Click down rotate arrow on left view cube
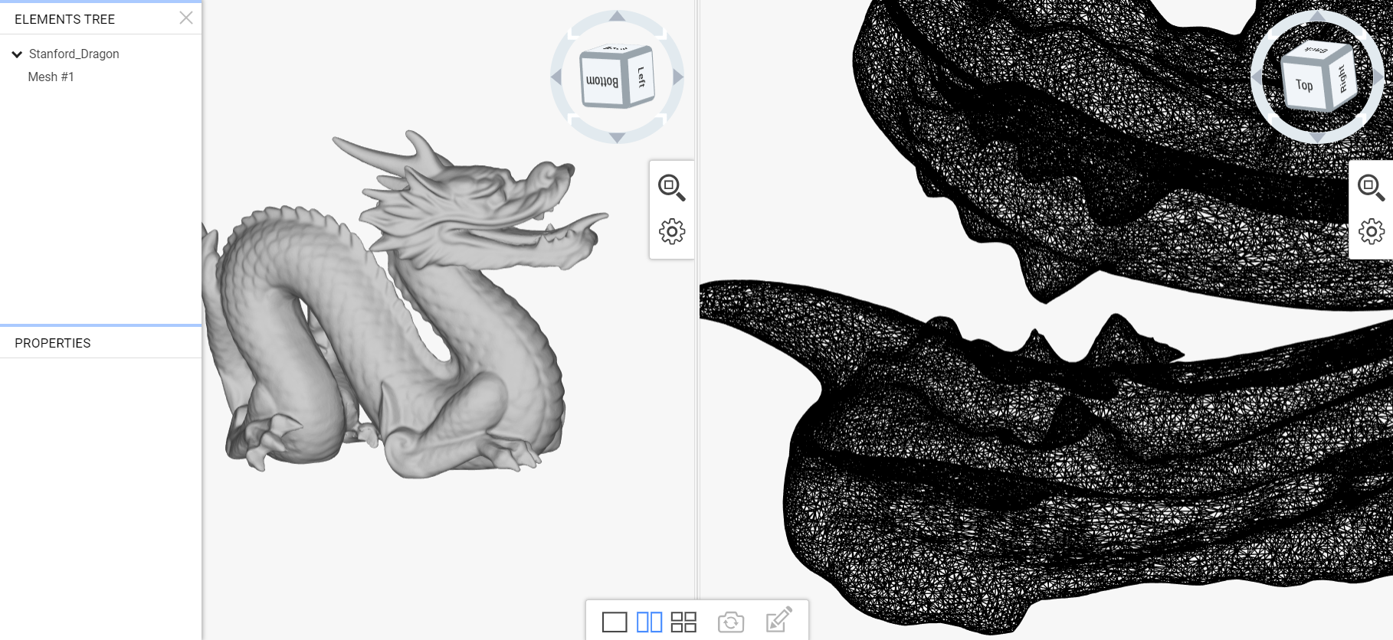Screen dimensions: 1393x640 click(617, 138)
